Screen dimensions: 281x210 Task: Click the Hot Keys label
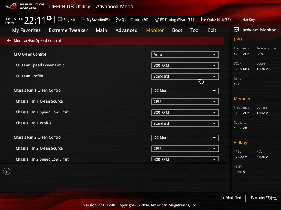click(249, 19)
